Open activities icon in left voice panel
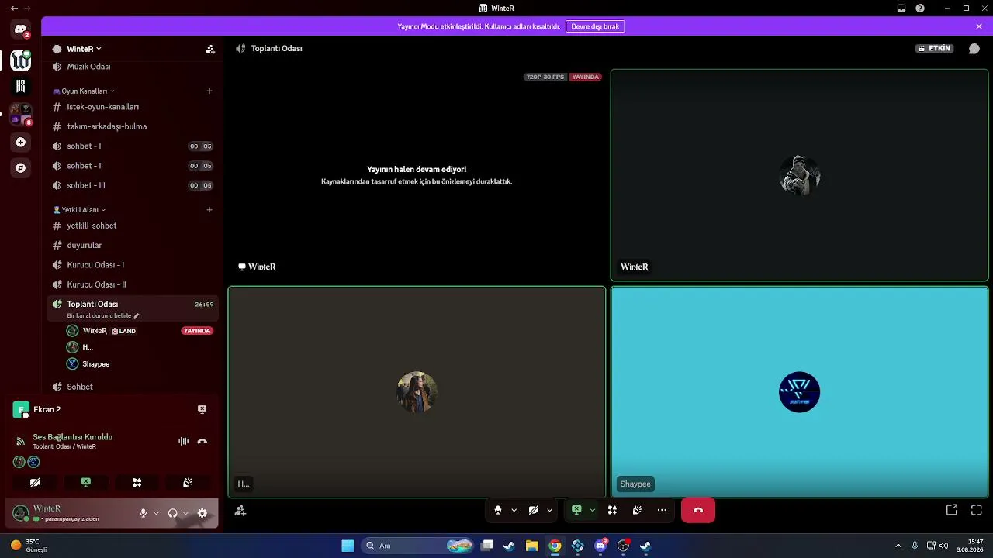Viewport: 993px width, 558px height. (x=137, y=482)
